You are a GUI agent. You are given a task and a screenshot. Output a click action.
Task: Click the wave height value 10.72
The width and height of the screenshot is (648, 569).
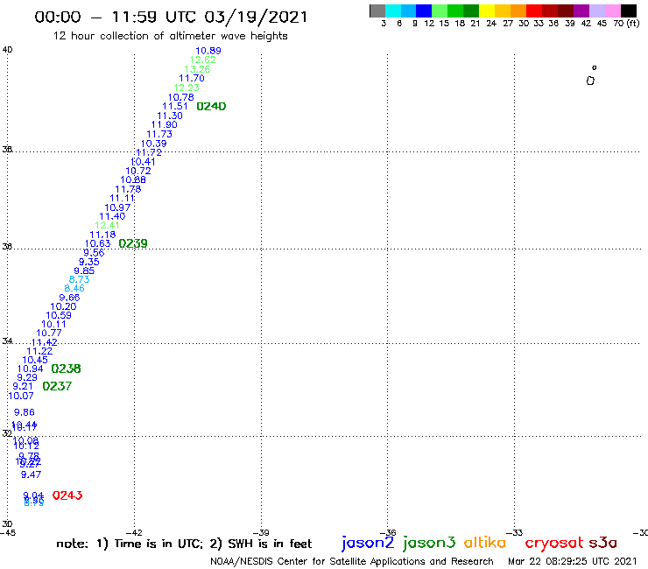pos(138,171)
